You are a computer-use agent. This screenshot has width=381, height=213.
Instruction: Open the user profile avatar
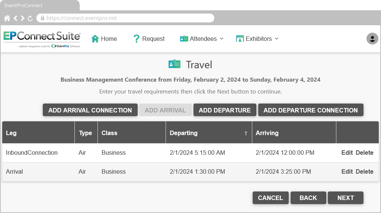pyautogui.click(x=372, y=39)
